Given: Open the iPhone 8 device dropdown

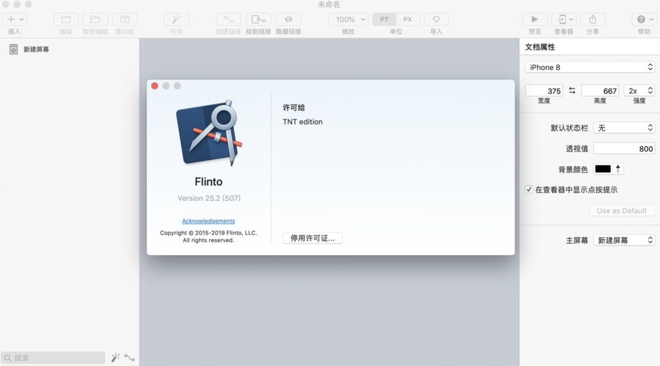Looking at the screenshot, I should (x=590, y=67).
